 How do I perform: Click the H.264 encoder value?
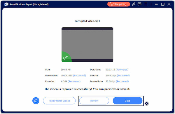[64, 81]
